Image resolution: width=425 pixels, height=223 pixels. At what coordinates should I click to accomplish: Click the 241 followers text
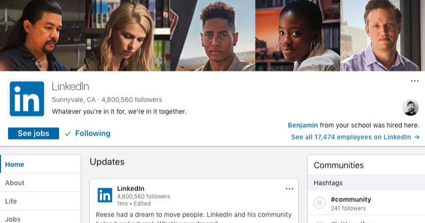coord(348,208)
